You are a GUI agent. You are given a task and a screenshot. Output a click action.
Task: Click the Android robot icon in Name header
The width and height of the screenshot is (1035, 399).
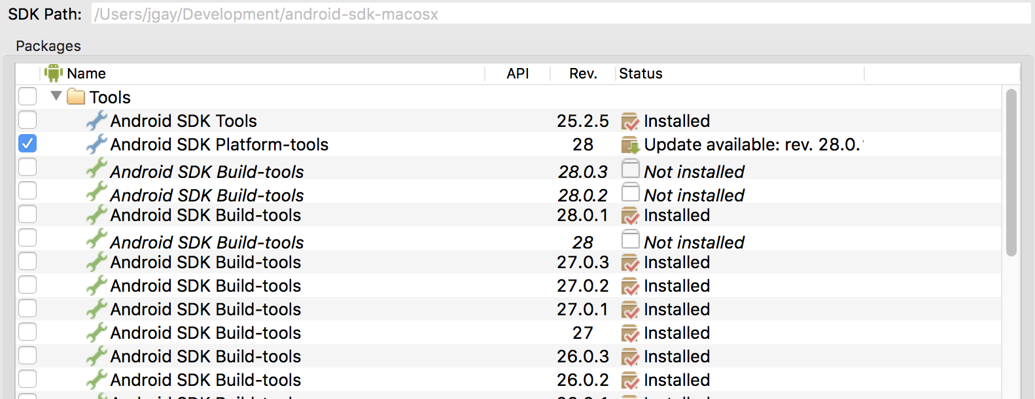pos(54,73)
